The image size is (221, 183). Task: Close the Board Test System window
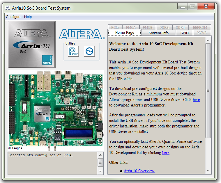[x=206, y=6]
